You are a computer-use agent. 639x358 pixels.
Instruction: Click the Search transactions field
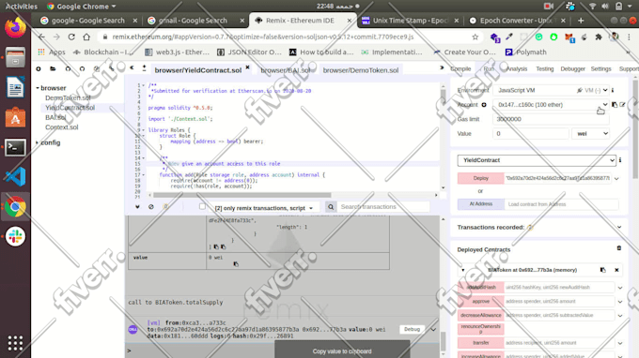point(383,207)
